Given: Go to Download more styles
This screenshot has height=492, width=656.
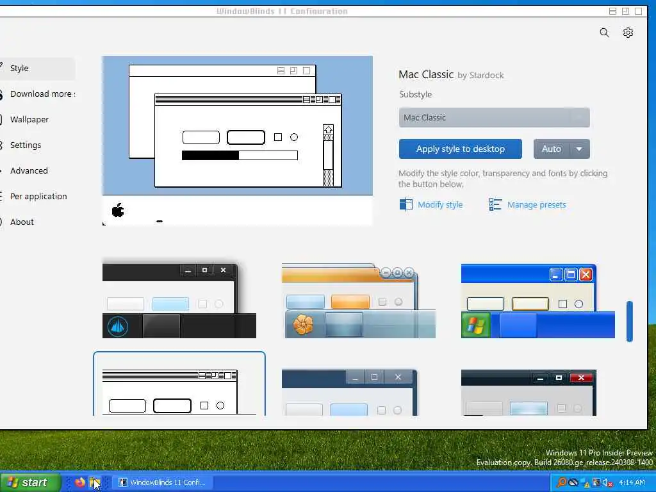Looking at the screenshot, I should (x=37, y=94).
